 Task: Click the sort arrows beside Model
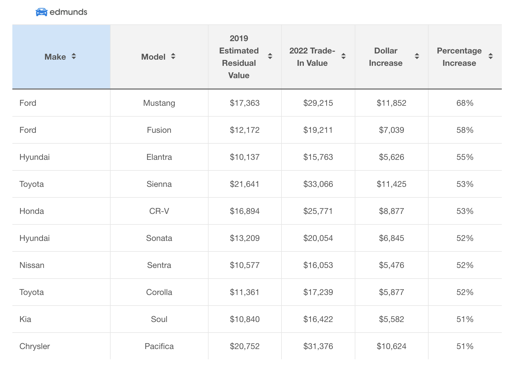pos(173,56)
